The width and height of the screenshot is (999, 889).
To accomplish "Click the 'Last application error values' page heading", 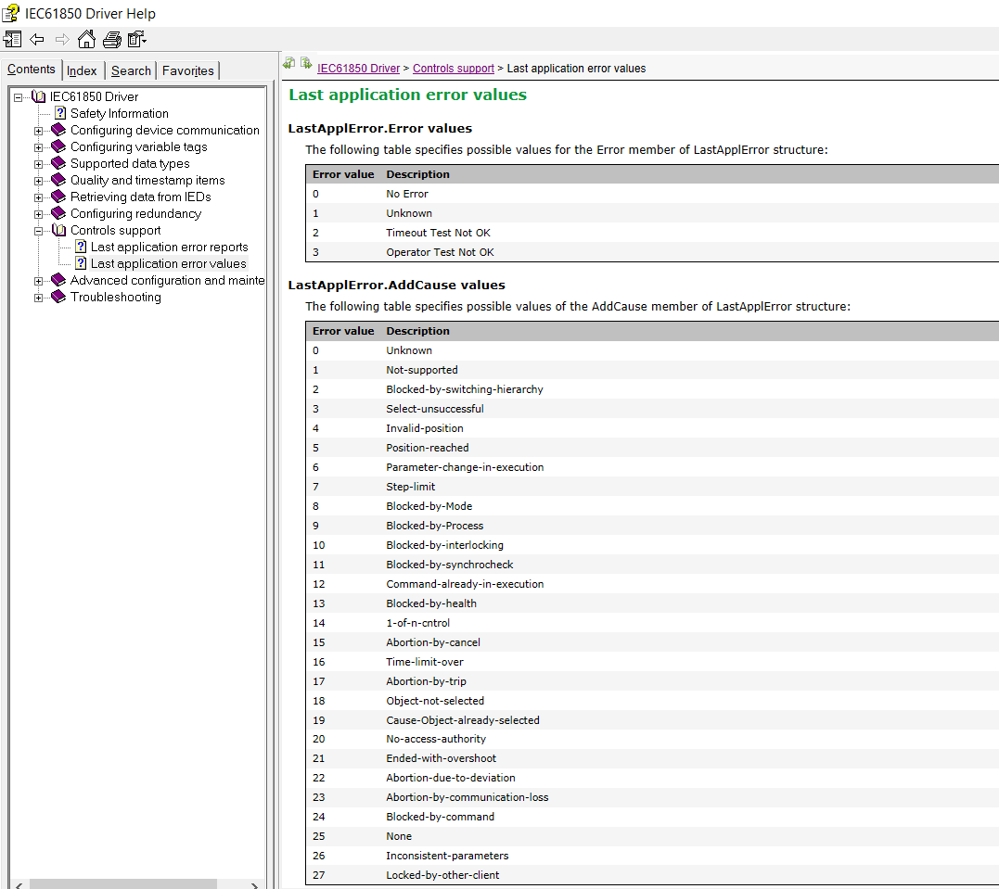I will 408,95.
